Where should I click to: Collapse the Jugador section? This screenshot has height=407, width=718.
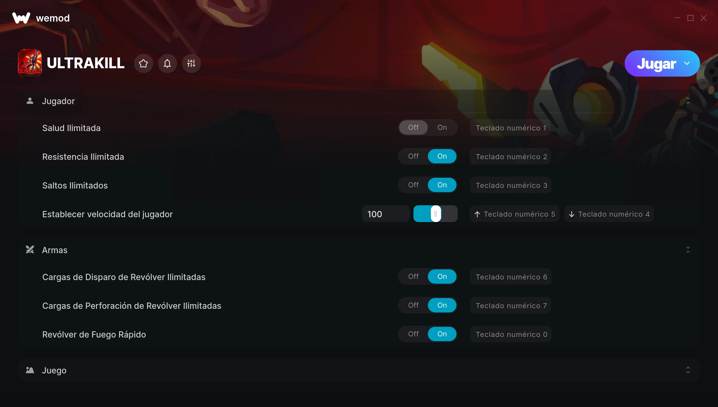coord(688,101)
